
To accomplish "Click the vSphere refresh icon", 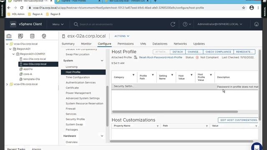I will [173, 24].
